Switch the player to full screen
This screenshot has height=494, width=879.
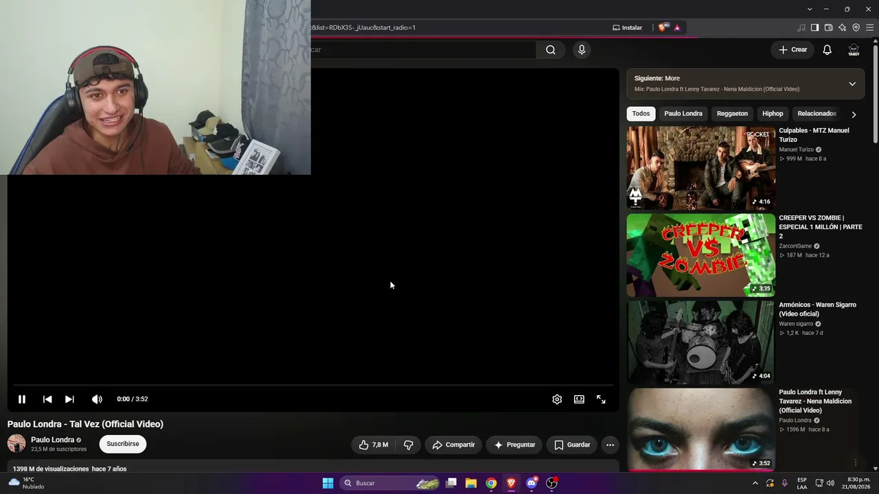(x=601, y=399)
